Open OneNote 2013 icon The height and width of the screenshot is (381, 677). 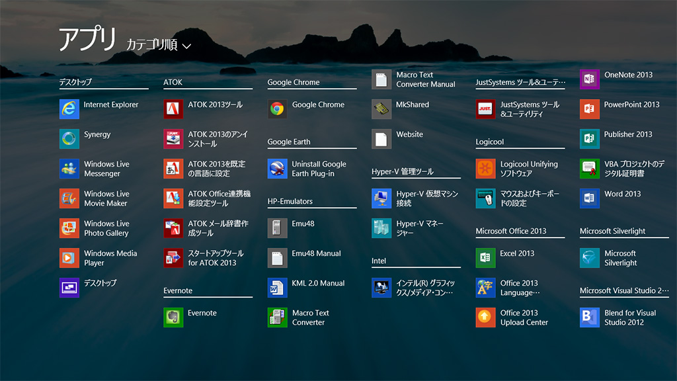pos(590,79)
